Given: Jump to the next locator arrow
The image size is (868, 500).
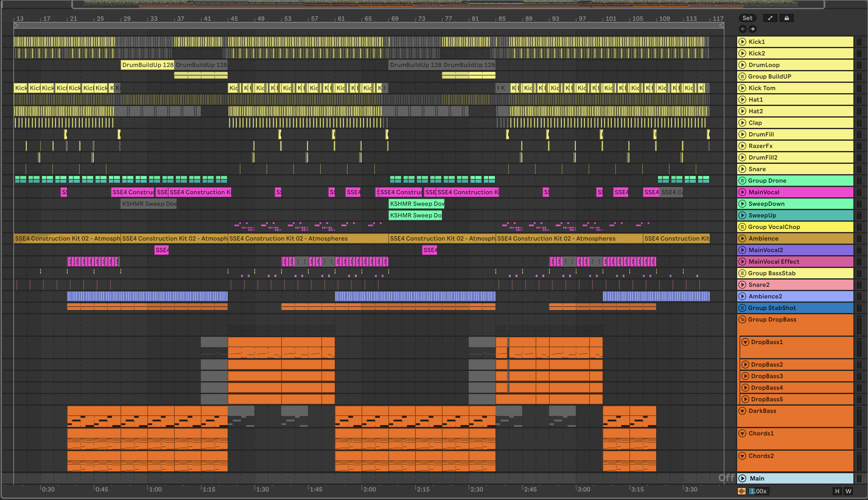Looking at the screenshot, I should (x=752, y=29).
